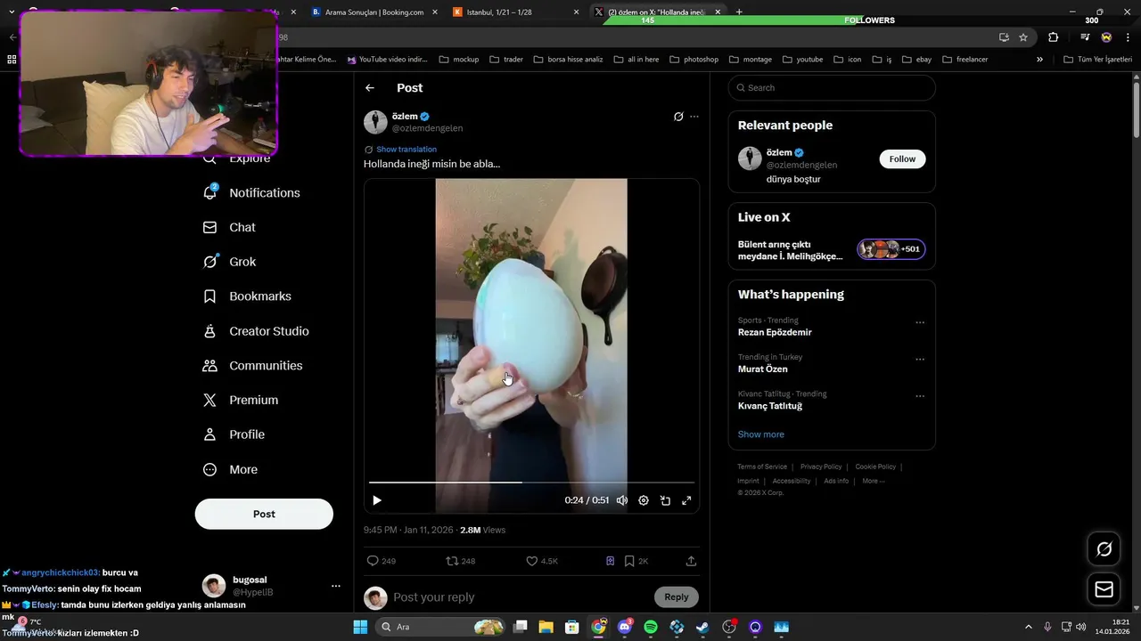Bookmark the post with 2K bookmarks
Viewport: 1141px width, 641px height.
point(636,561)
